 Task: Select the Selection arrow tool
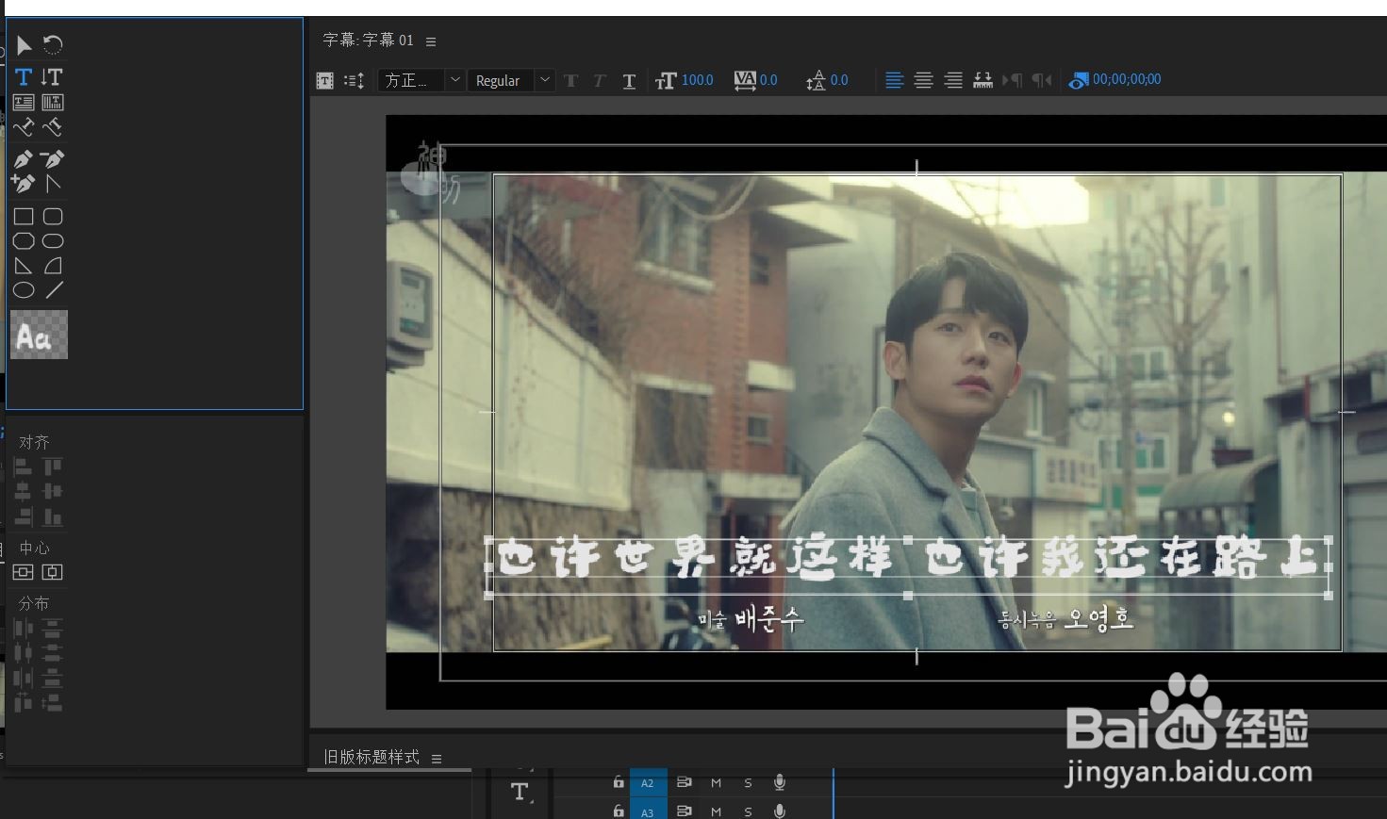(24, 44)
